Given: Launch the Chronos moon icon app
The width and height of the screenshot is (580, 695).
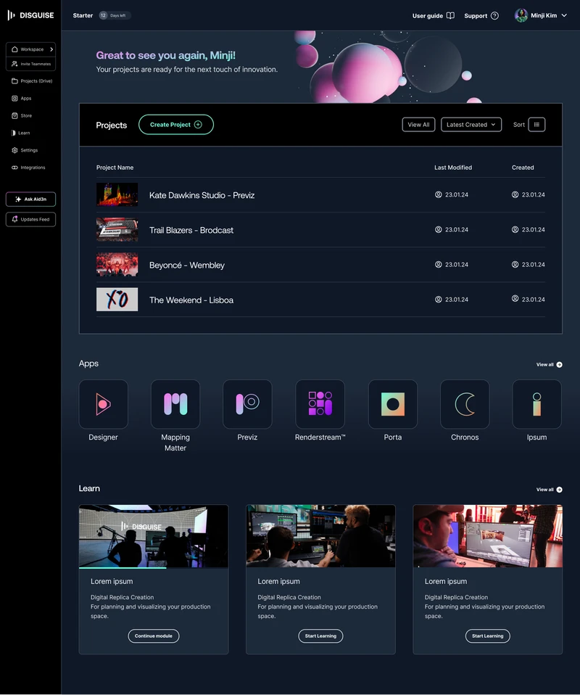Looking at the screenshot, I should 465,404.
